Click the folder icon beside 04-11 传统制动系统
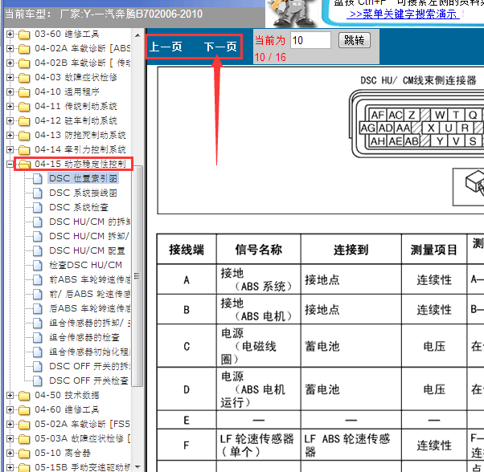Viewport: 484px width, 472px height. 24,107
